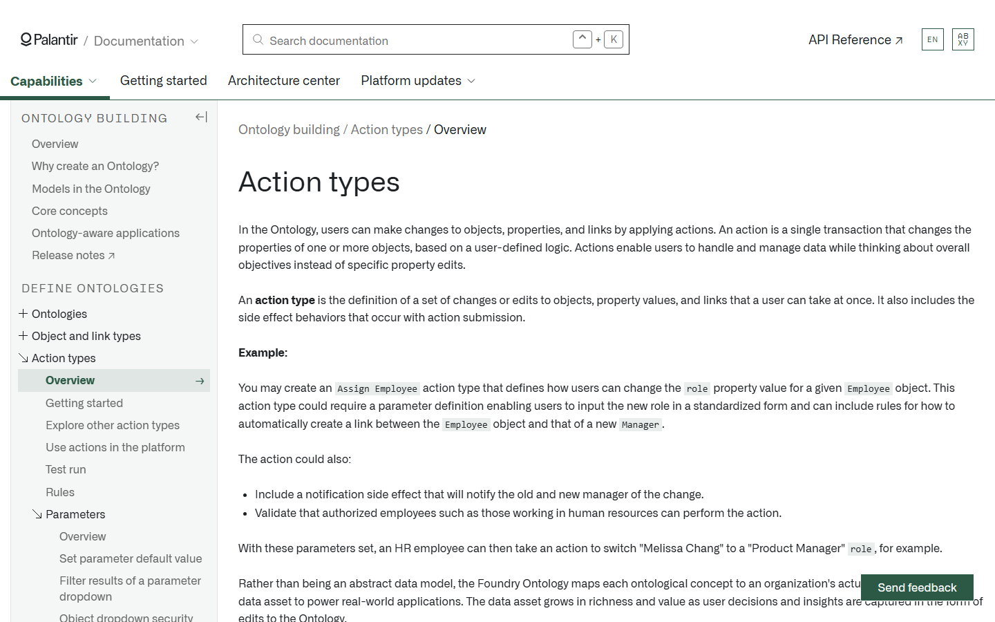Collapse the sidebar with the arrow icon
The height and width of the screenshot is (622, 995).
201,117
